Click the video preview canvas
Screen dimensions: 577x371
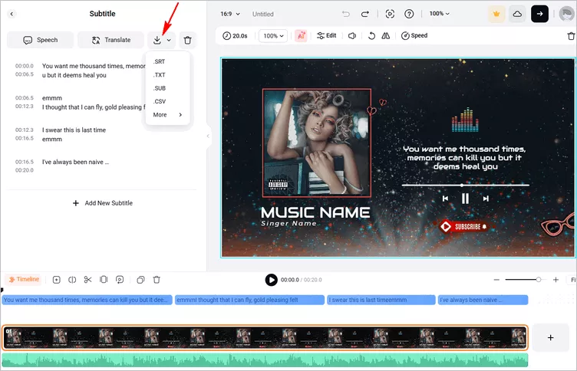tap(398, 157)
